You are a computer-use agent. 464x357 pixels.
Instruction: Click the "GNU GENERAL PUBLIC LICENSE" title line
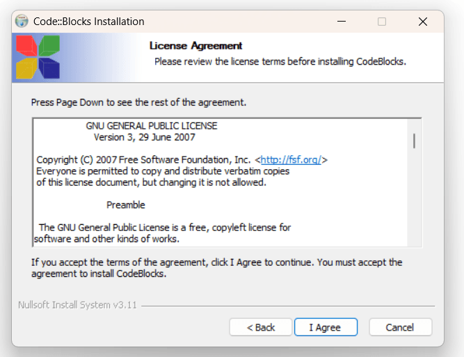152,126
